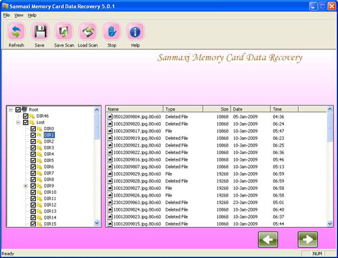The image size is (338, 258).
Task: Open the View menu
Action: [x=19, y=16]
